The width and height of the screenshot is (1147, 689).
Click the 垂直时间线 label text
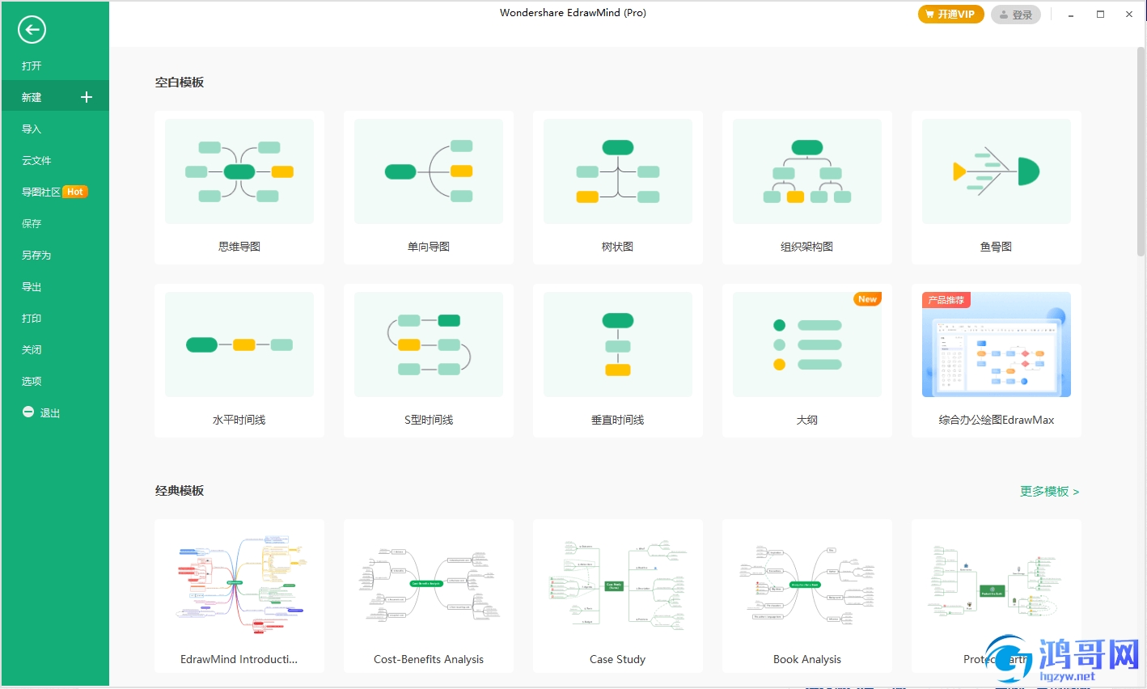pyautogui.click(x=618, y=420)
